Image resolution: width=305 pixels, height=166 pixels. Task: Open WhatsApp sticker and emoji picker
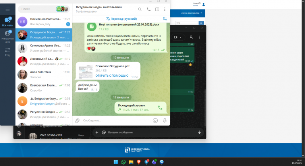[x=104, y=132]
